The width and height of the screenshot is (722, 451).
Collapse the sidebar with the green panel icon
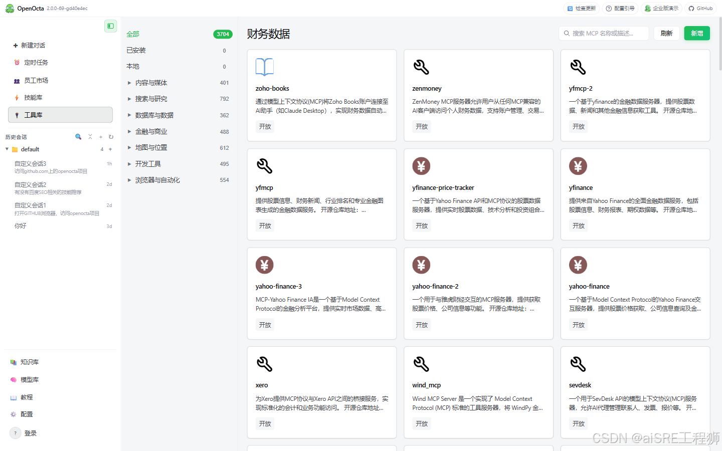tap(110, 26)
